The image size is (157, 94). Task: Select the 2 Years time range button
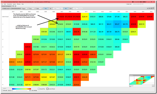click(60, 9)
